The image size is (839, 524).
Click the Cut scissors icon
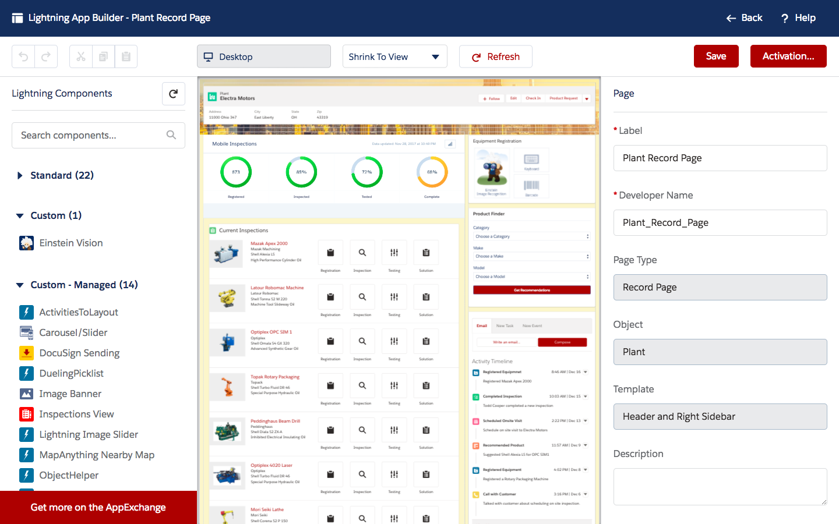81,56
